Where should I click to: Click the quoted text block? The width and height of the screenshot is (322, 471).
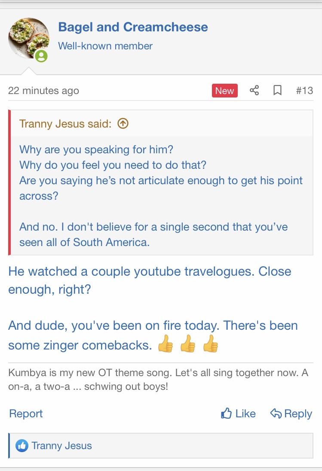[161, 195]
